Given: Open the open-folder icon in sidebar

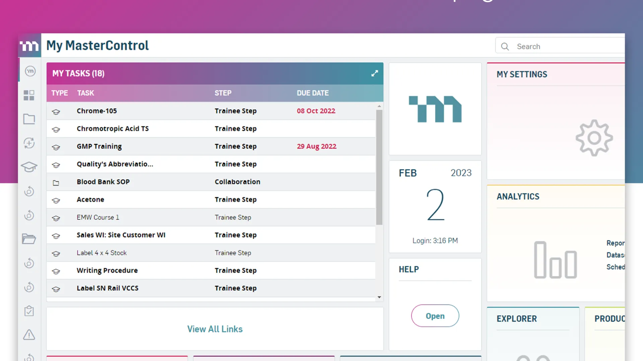Looking at the screenshot, I should click(x=29, y=239).
